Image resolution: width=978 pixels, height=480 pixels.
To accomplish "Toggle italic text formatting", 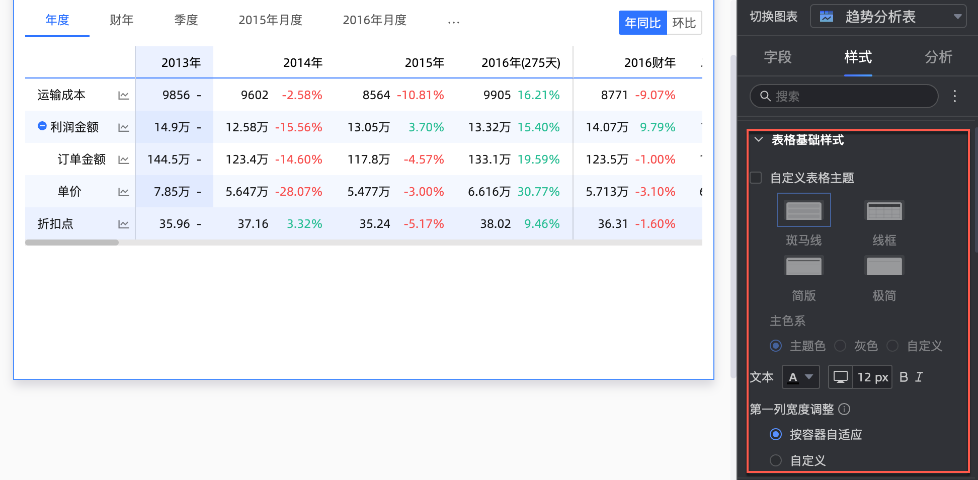I will [919, 377].
